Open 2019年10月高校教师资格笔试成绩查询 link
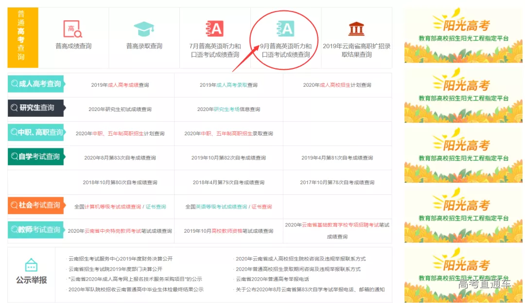Screen dimensions: 525x303 228,231
